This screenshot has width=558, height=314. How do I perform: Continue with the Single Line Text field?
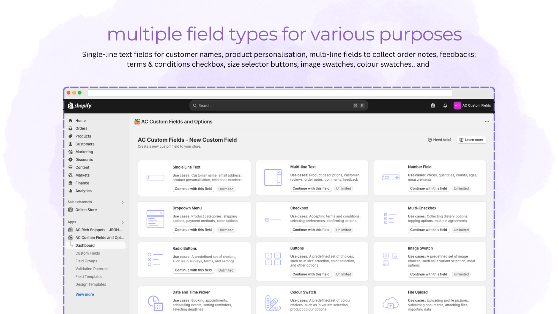point(193,189)
